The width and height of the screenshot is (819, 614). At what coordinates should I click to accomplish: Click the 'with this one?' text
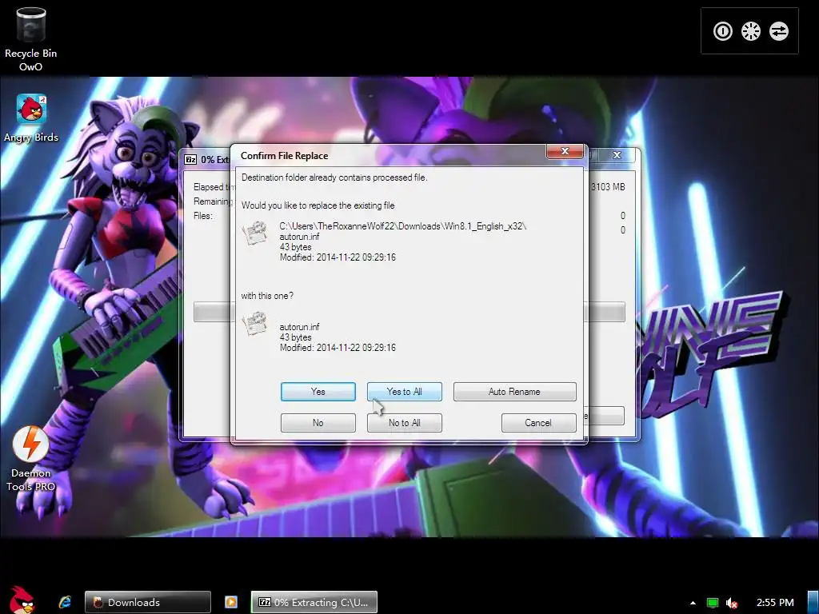click(267, 296)
